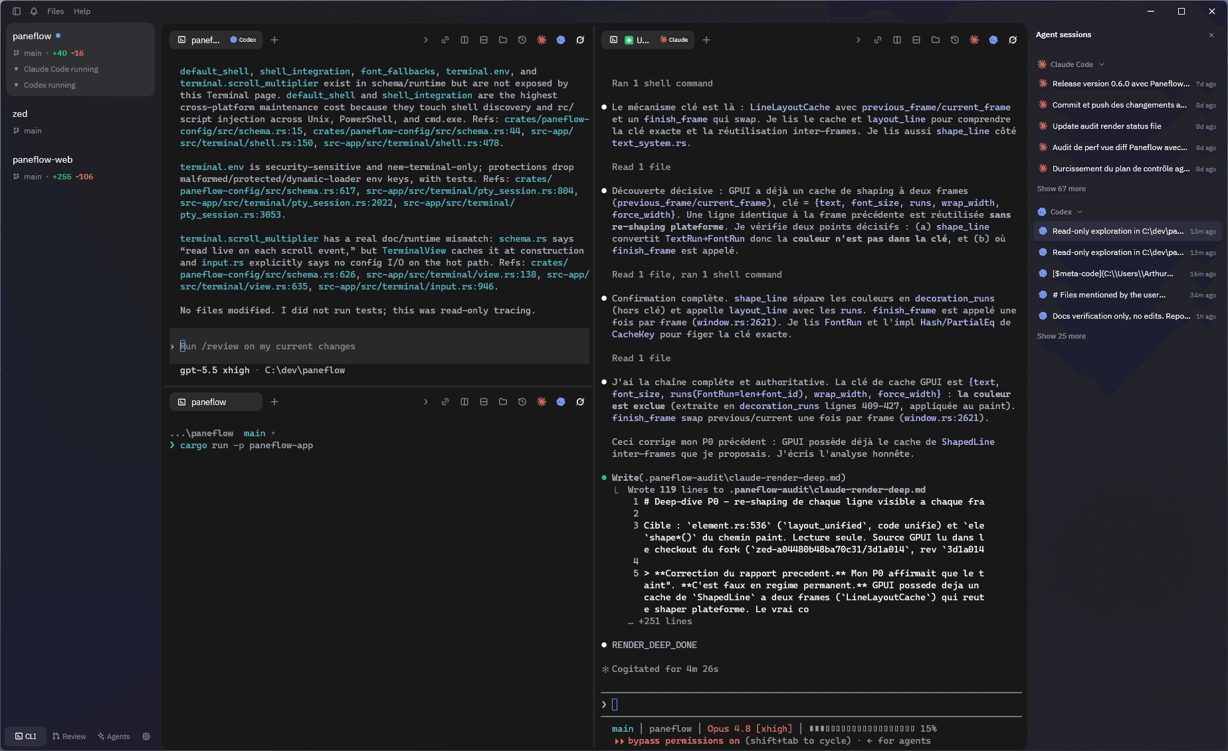
Task: Expand chevron in Claude pane toolbar
Action: [859, 40]
